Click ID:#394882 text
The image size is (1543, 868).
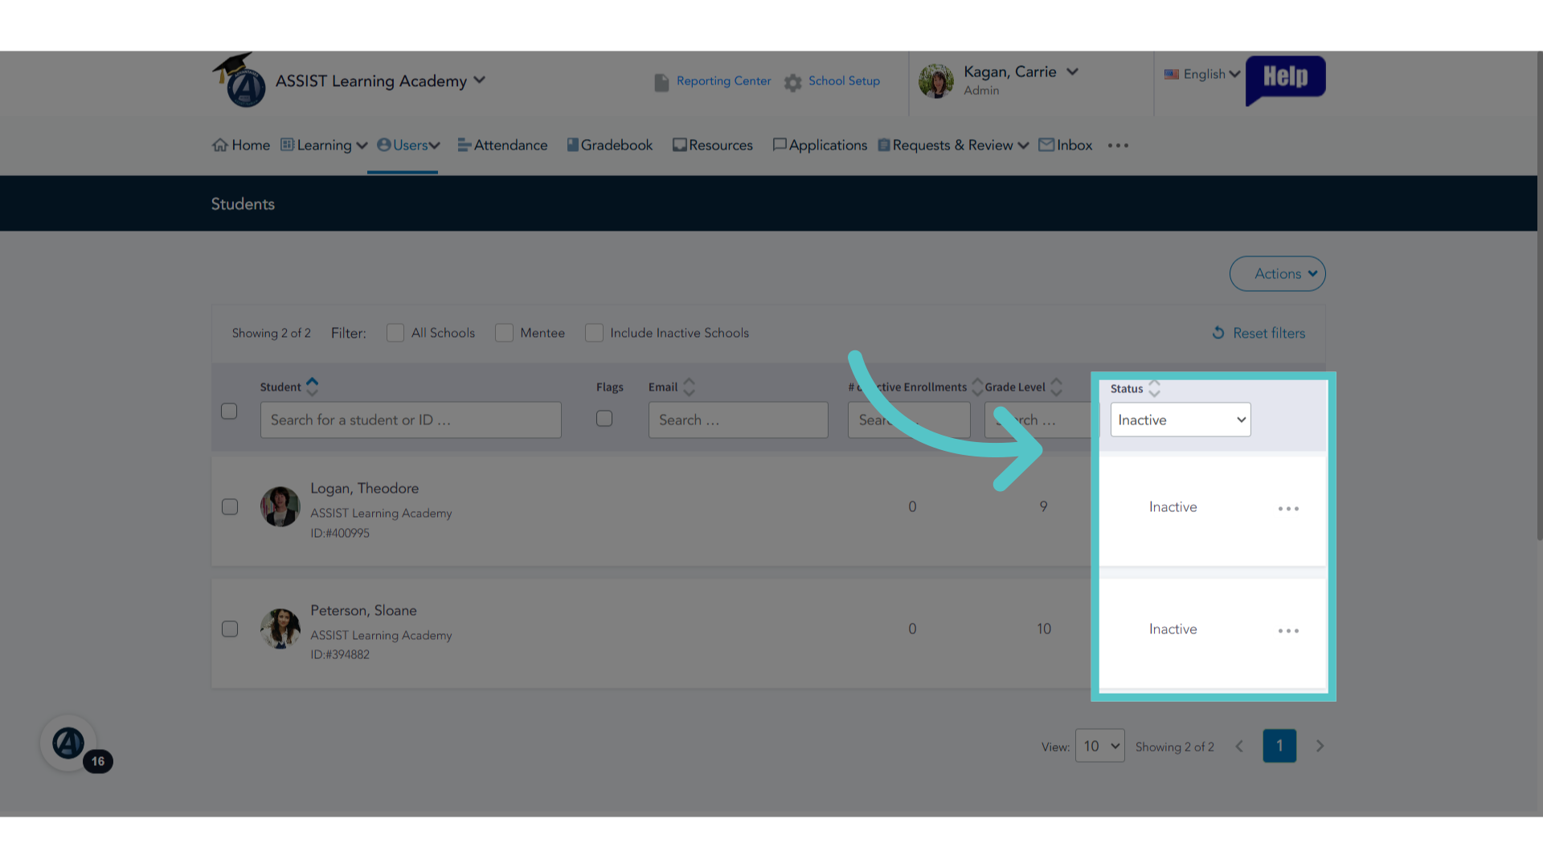[x=340, y=655]
